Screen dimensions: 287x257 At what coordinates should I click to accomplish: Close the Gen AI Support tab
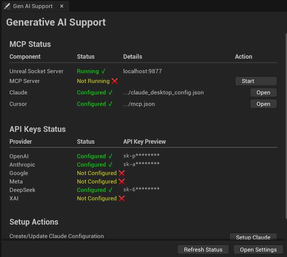click(62, 6)
